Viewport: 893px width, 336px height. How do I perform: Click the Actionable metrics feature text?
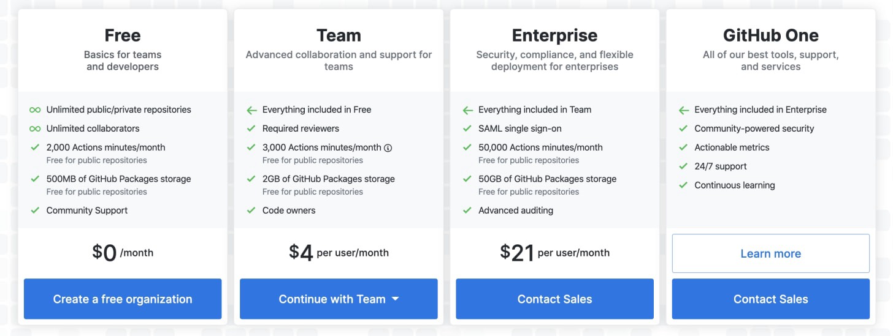[x=732, y=147]
